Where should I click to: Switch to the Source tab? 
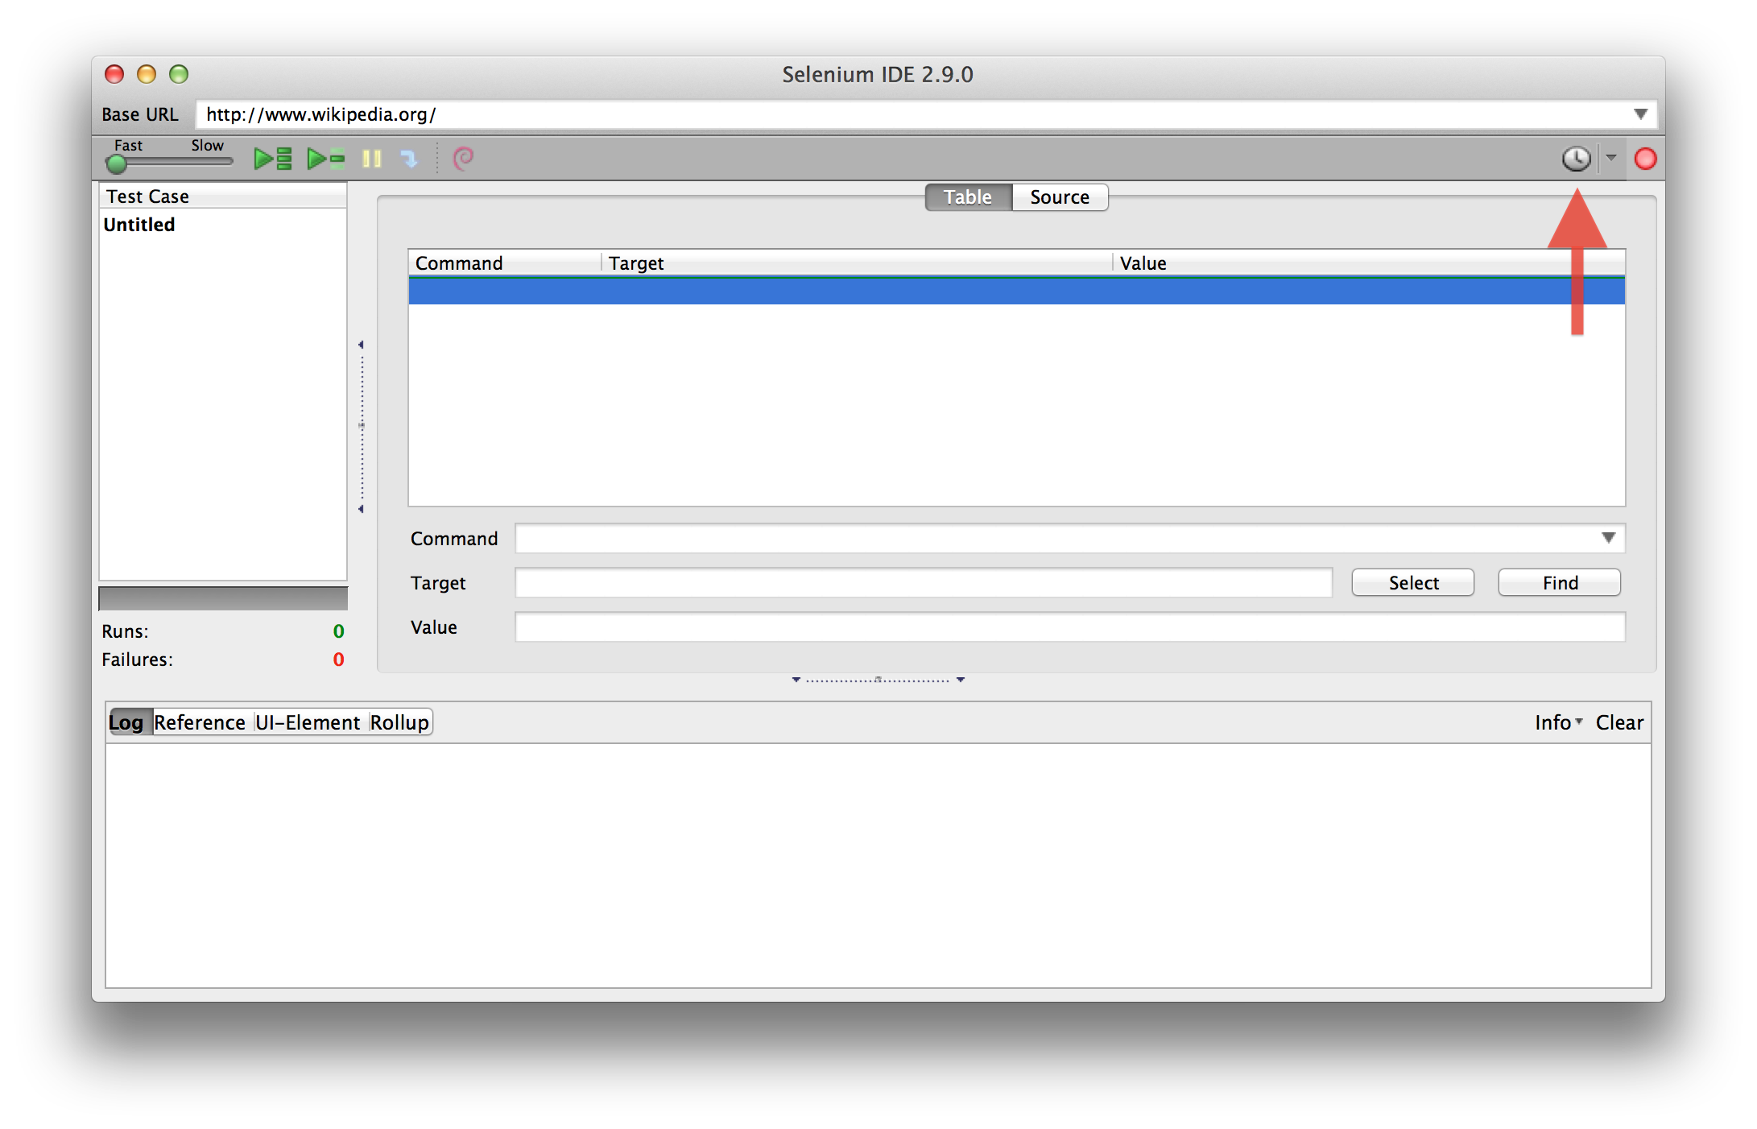1060,197
